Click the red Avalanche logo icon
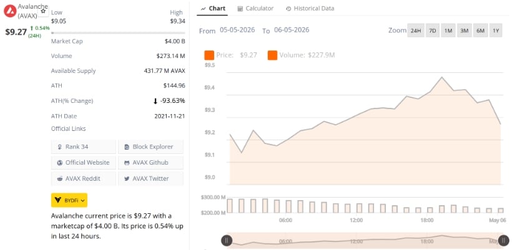Screen dimensions: 515x250 (10, 11)
